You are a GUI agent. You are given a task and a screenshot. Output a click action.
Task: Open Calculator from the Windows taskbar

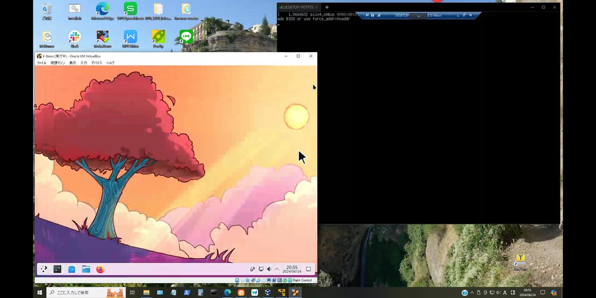[201, 293]
